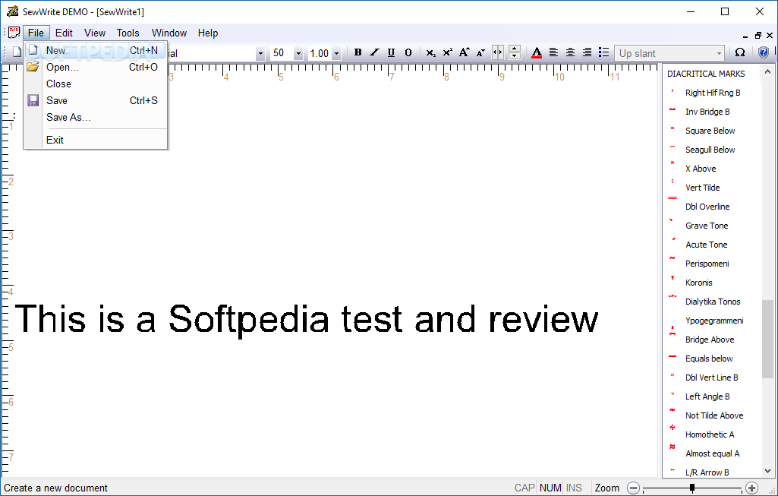Click the diacritical list scroll-down arrow

coord(767,471)
